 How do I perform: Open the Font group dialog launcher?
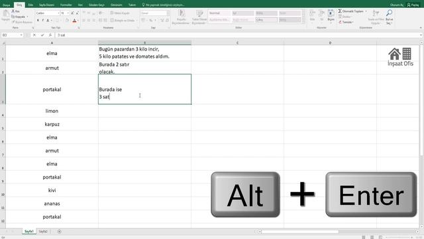[x=79, y=28]
